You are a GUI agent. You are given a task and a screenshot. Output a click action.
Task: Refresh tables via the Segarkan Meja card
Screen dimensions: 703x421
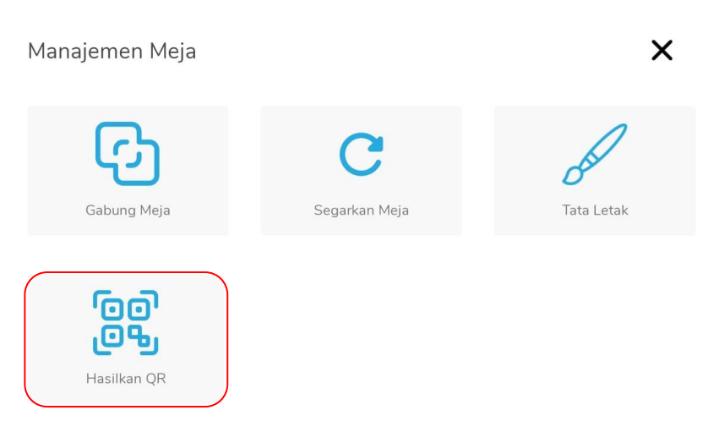[362, 171]
